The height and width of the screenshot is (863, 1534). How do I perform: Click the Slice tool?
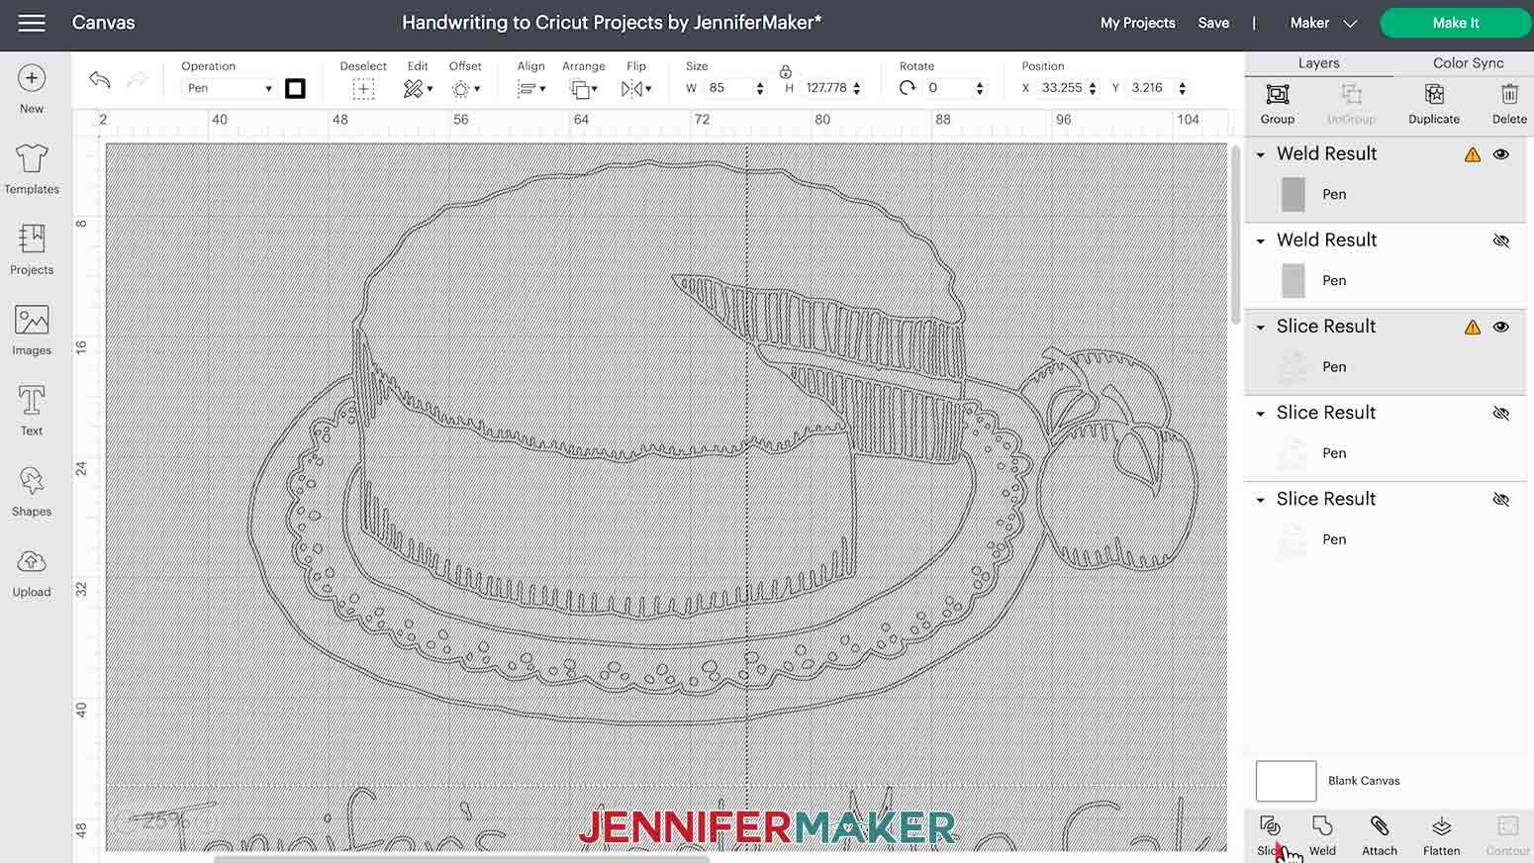click(x=1271, y=835)
